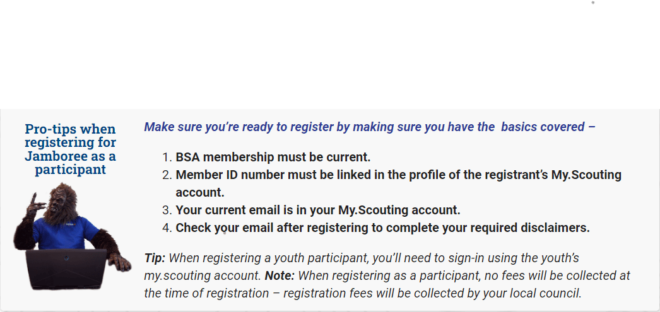The image size is (660, 312).
Task: Click the mascot's hand resting beside the laptop
Action: [x=119, y=261]
